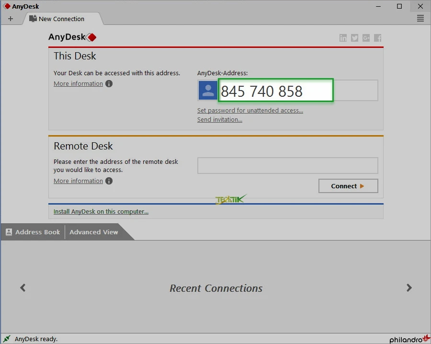Open More information link under This Desk
This screenshot has width=431, height=344.
click(x=79, y=83)
